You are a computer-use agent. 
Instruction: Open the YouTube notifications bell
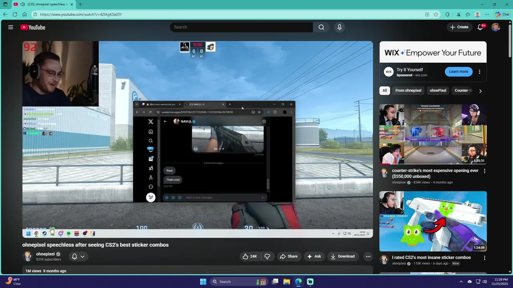click(x=481, y=27)
